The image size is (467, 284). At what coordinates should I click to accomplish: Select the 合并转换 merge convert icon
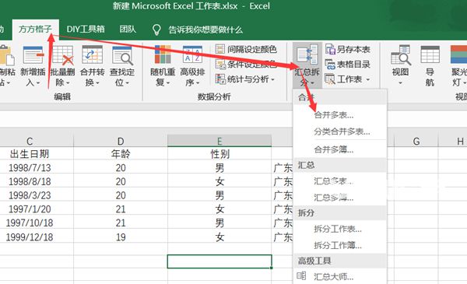coord(92,66)
